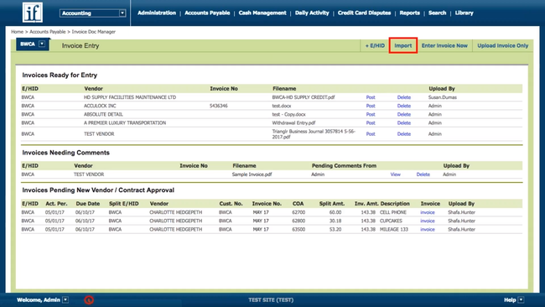Click COA value 62700

[x=298, y=212]
